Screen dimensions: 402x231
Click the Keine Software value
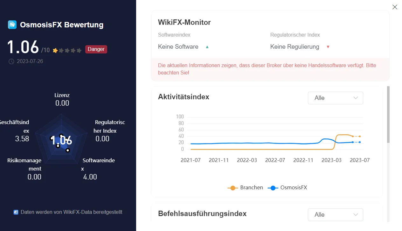[x=178, y=47]
